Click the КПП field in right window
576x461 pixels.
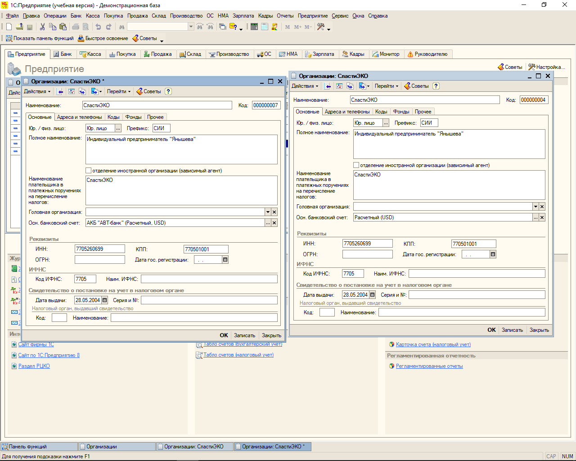[x=473, y=244]
